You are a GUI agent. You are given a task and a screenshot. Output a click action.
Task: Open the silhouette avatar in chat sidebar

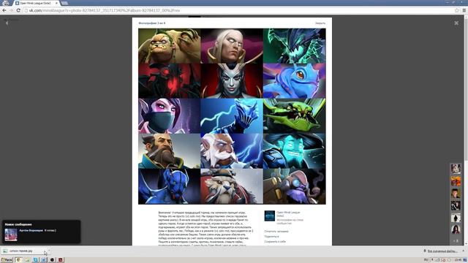(456, 218)
